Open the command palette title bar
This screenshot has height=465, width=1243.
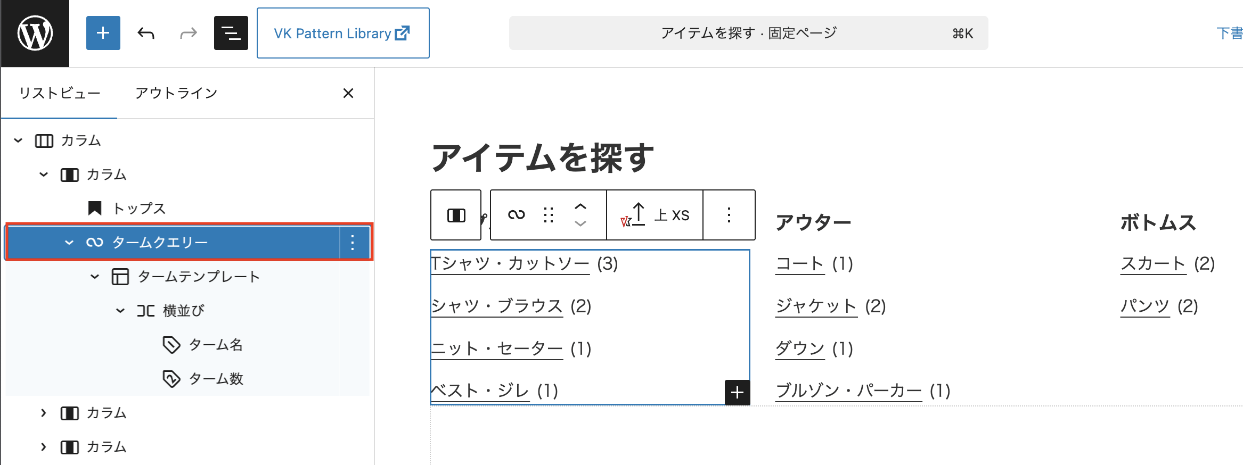coord(748,33)
